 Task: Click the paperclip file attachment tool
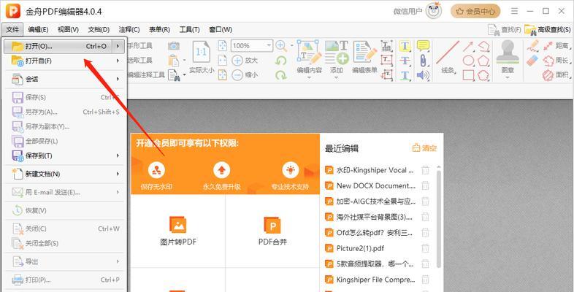423,61
